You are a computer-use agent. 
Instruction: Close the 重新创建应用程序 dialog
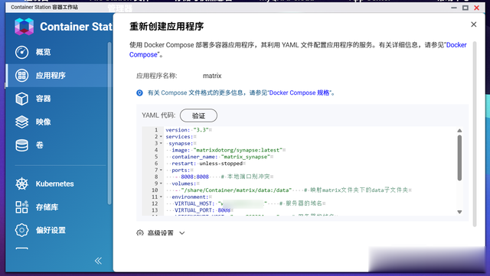click(474, 24)
